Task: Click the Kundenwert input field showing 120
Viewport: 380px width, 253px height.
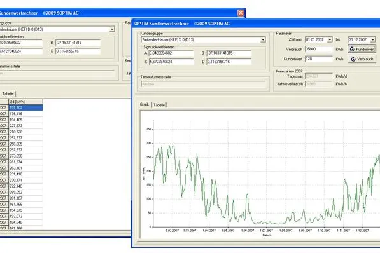Action: (319, 59)
